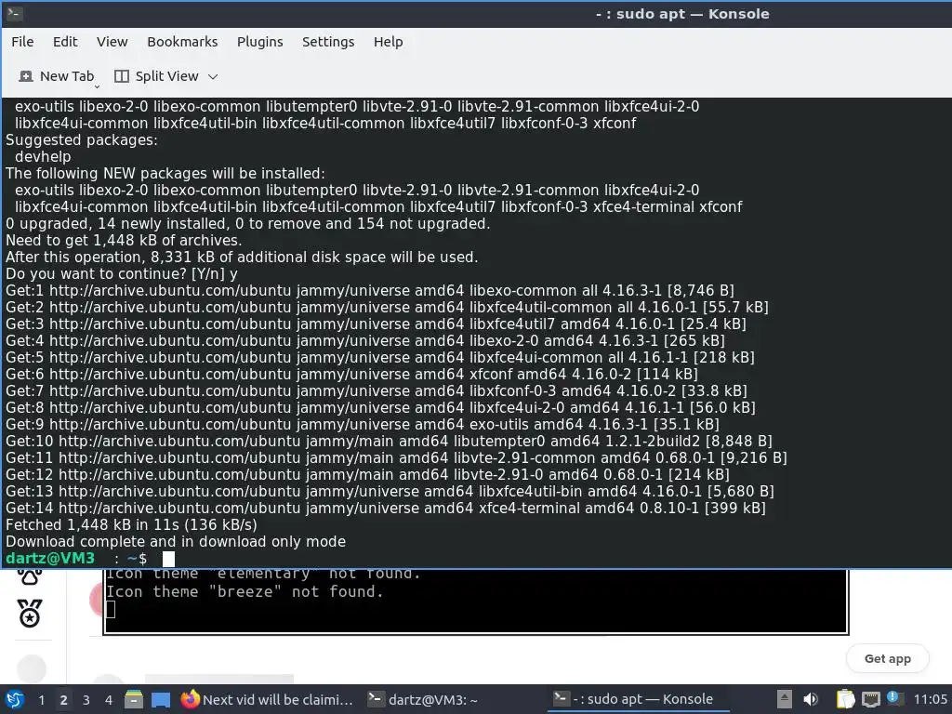Click the New Tab toolbar button
The width and height of the screenshot is (952, 714).
click(57, 76)
